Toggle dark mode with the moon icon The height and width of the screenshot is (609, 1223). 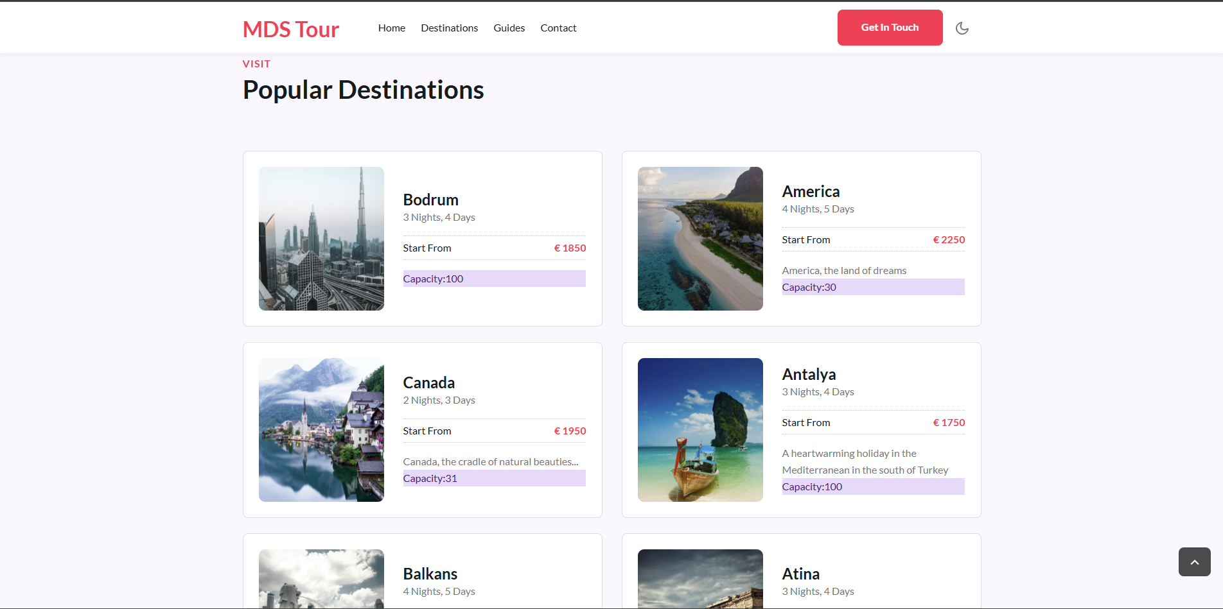(x=962, y=28)
